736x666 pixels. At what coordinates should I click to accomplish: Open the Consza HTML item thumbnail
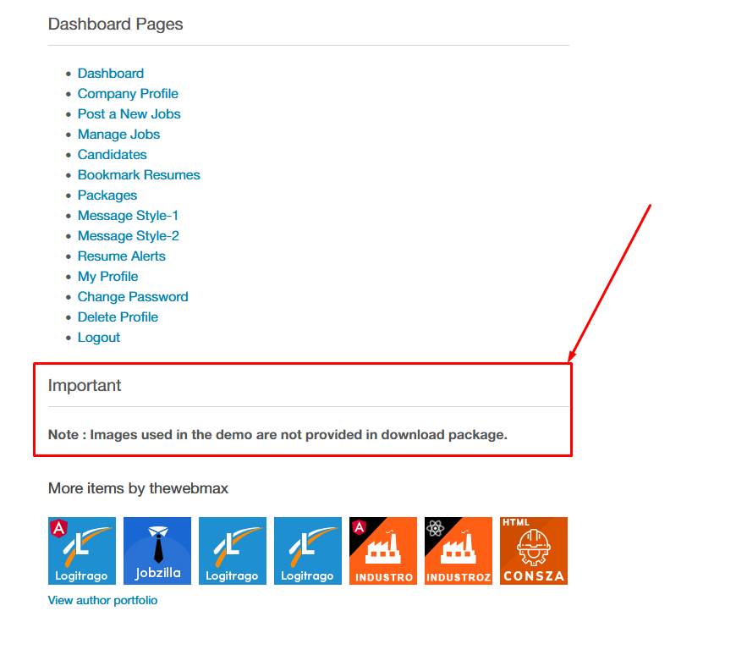(x=534, y=550)
